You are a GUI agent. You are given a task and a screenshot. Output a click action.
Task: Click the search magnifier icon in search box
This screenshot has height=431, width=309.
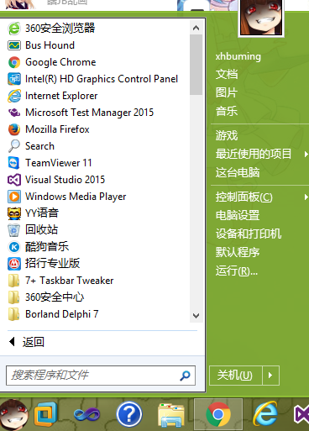(x=185, y=376)
